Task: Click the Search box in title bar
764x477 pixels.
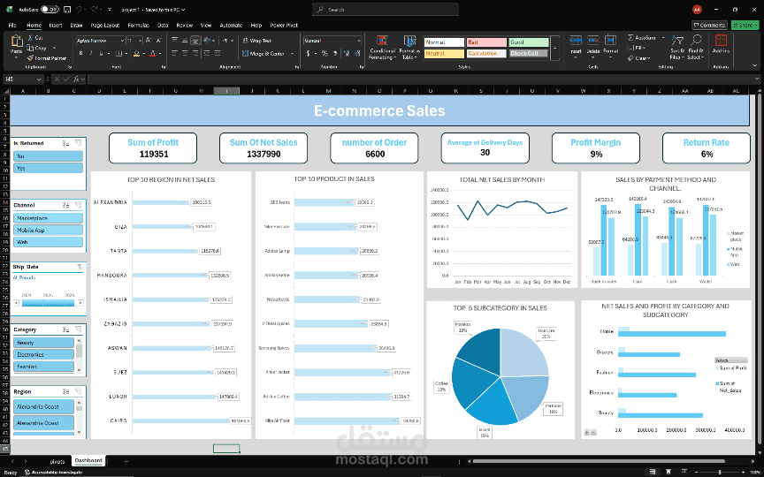Action: pyautogui.click(x=385, y=9)
